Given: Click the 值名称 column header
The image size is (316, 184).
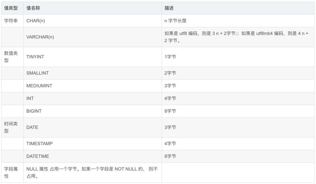Looking at the screenshot, I should [x=93, y=8].
